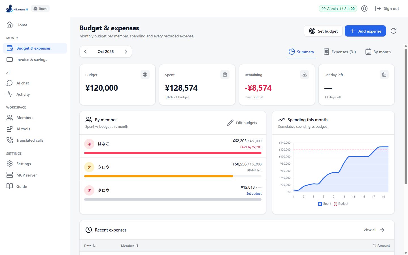The image size is (408, 255).
Task: Switch to the Summary tab
Action: pos(301,52)
